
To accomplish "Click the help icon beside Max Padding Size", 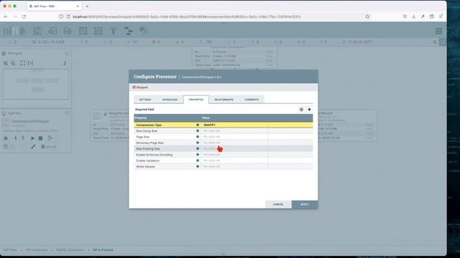I will (198, 148).
